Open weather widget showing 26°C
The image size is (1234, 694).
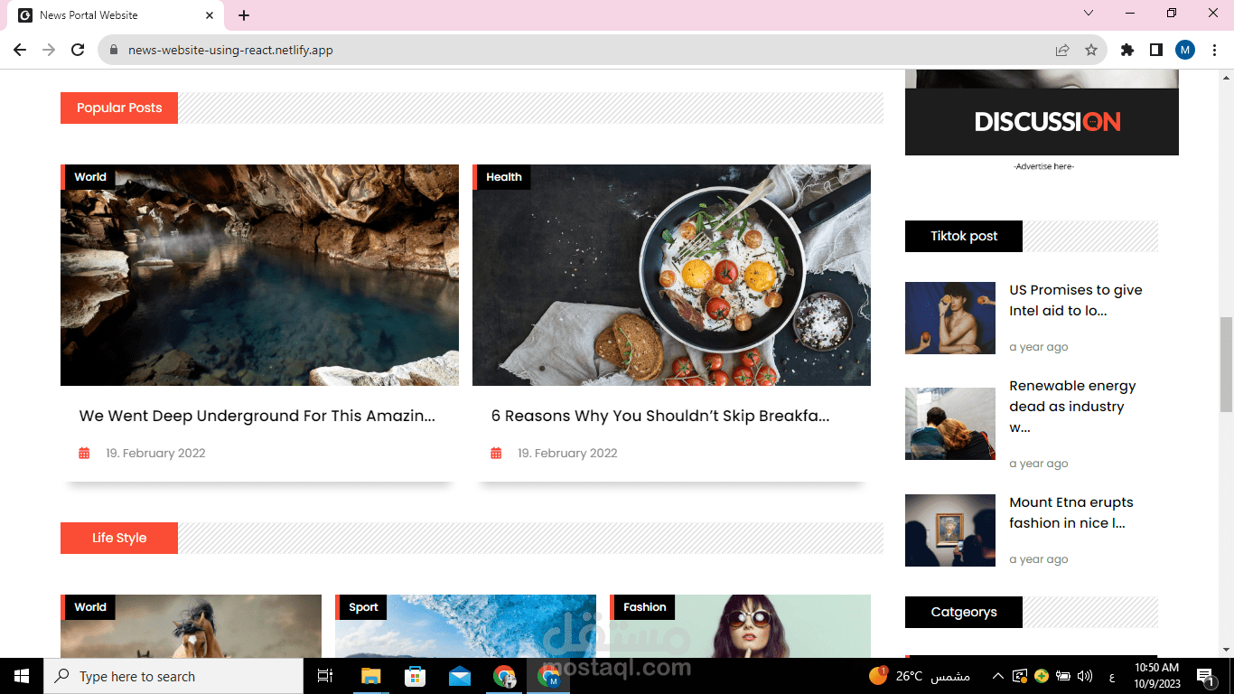click(919, 676)
